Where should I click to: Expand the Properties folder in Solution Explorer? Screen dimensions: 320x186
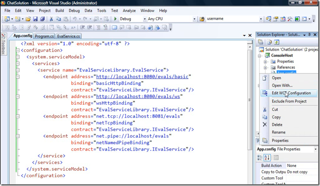pos(265,61)
